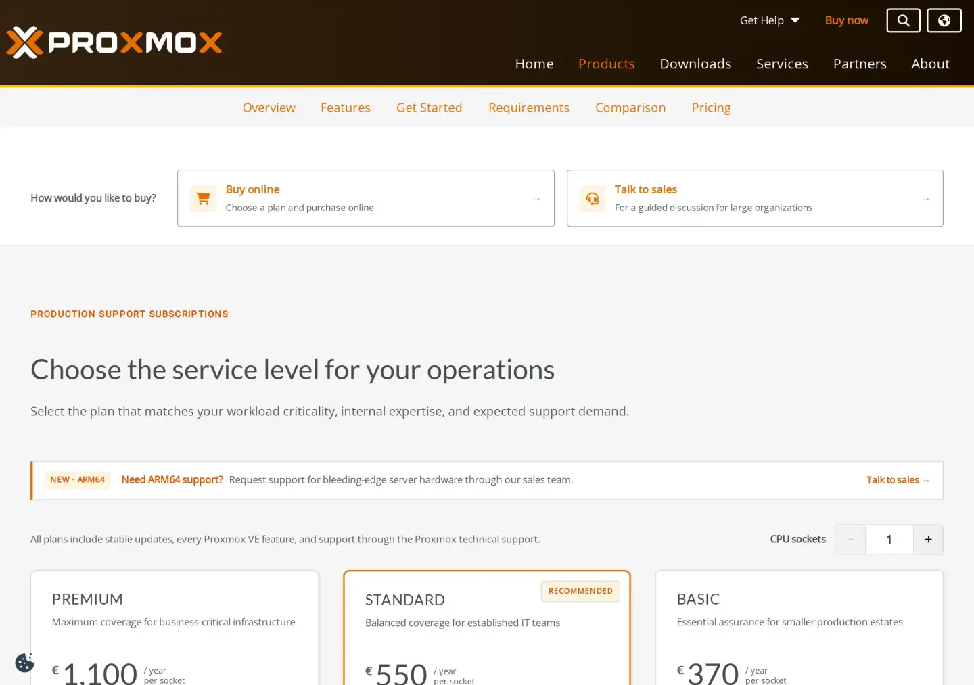Open the search icon in header
The width and height of the screenshot is (974, 685).
pyautogui.click(x=903, y=20)
